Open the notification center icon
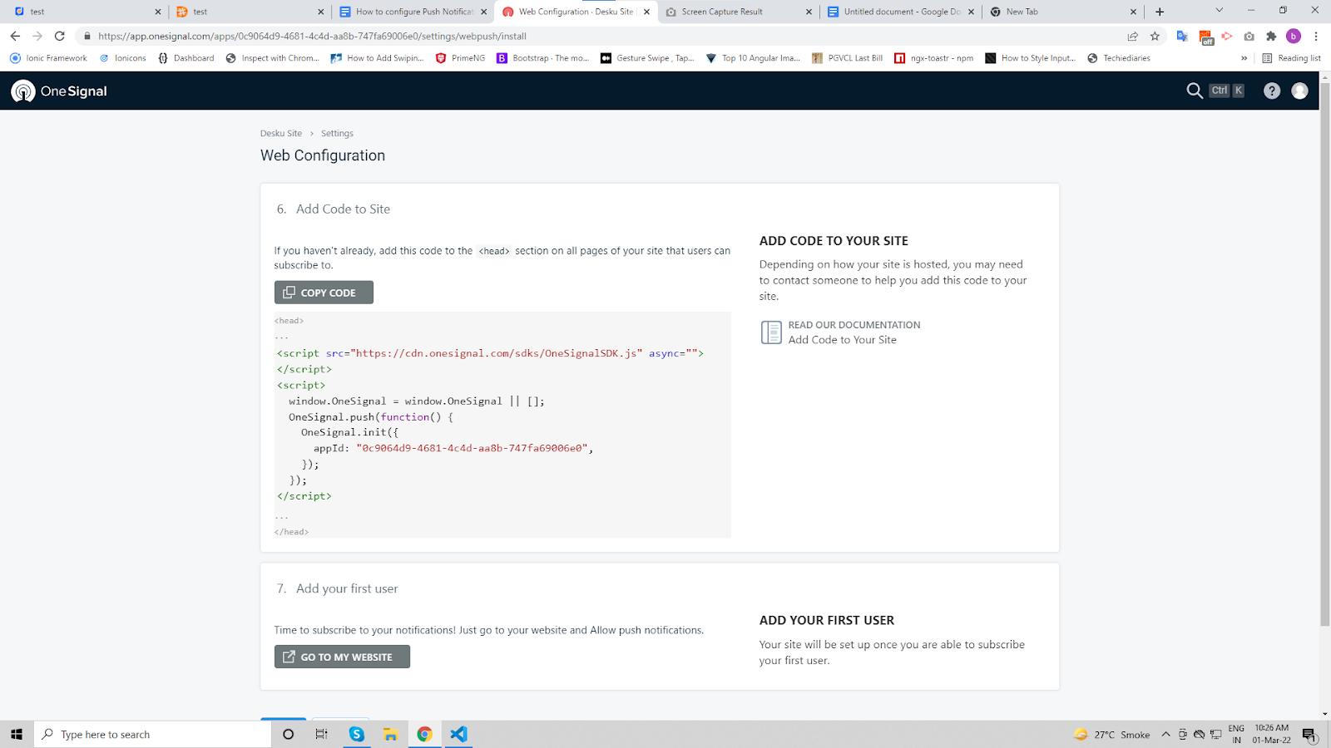 pyautogui.click(x=1309, y=735)
